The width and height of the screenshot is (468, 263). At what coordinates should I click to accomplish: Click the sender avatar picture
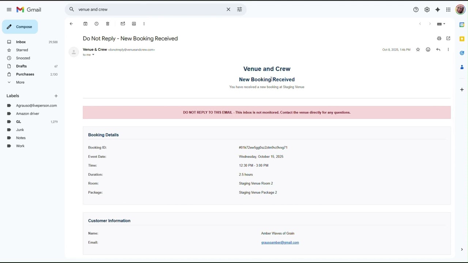pos(74,52)
